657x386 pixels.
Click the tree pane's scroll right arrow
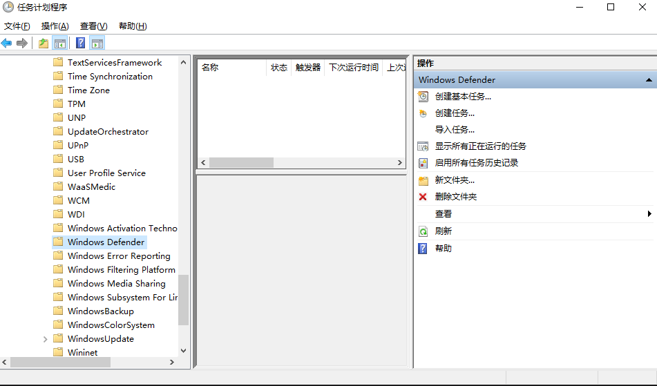coord(171,362)
